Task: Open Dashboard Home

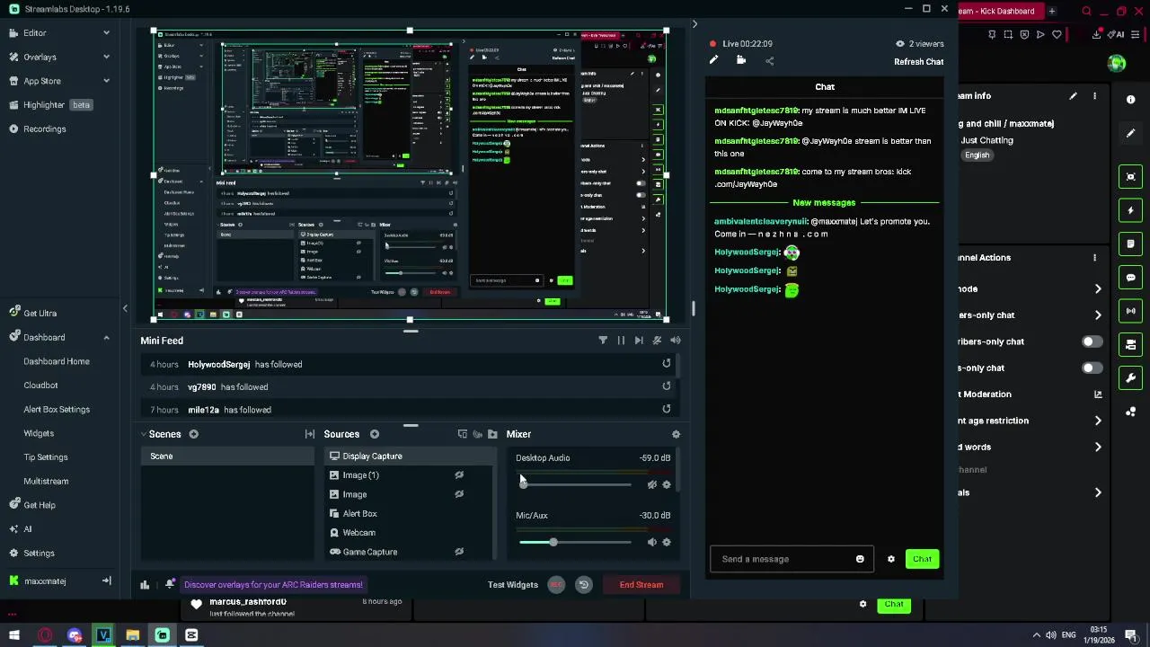Action: pyautogui.click(x=57, y=361)
